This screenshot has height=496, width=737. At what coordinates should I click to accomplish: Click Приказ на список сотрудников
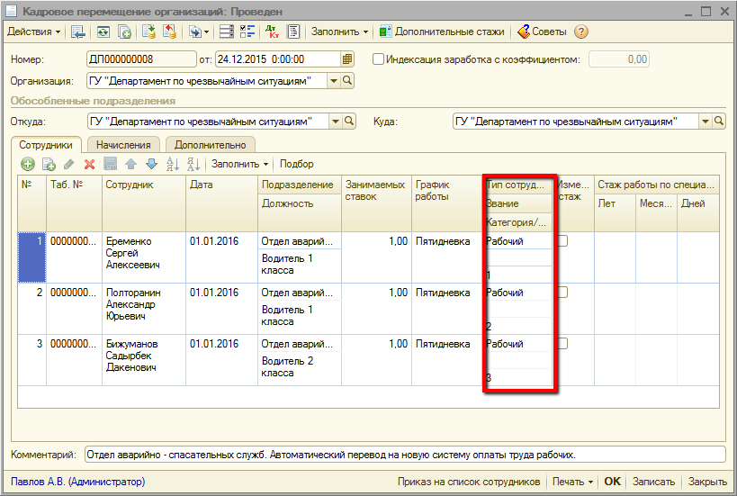(x=469, y=482)
